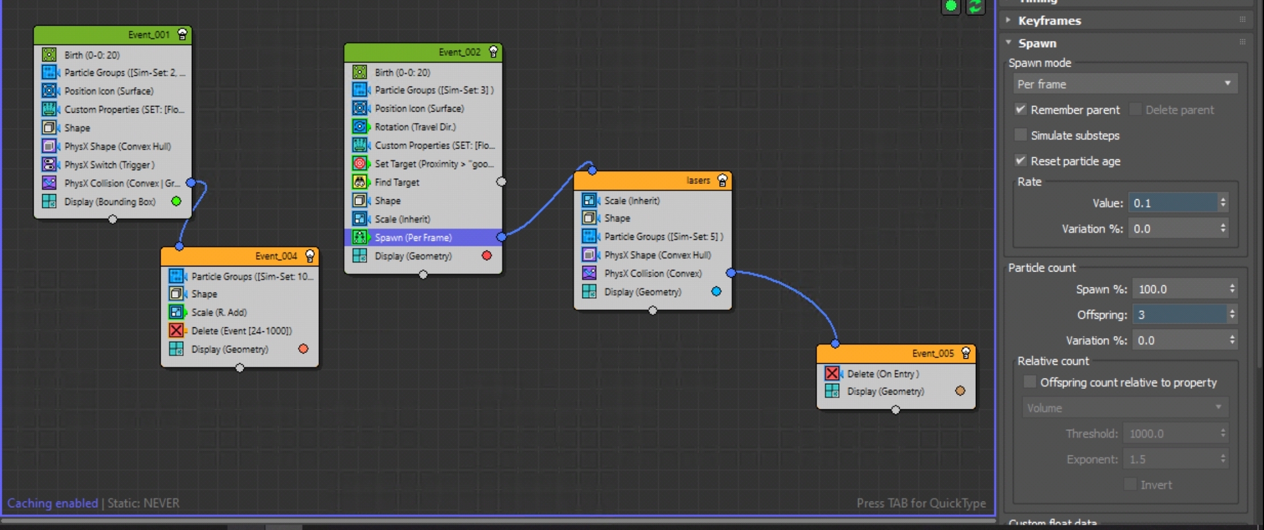Click Static: NEVER status text
This screenshot has width=1264, height=530.
point(143,503)
